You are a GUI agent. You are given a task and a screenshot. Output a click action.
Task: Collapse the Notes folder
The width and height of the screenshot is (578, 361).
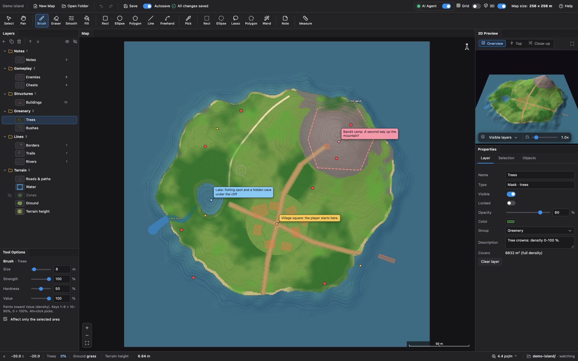tap(5, 51)
